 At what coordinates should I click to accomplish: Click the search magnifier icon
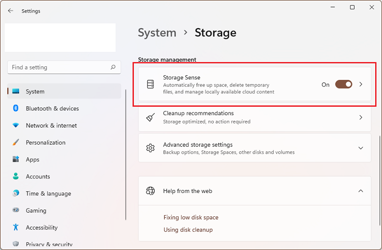[x=113, y=67]
